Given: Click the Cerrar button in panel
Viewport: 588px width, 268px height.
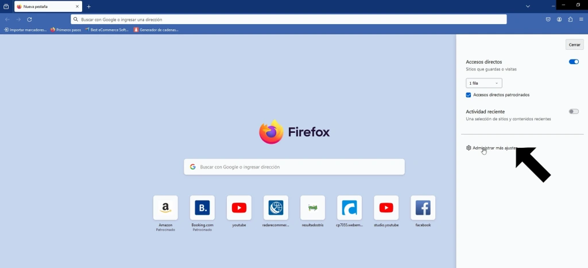Looking at the screenshot, I should 574,45.
